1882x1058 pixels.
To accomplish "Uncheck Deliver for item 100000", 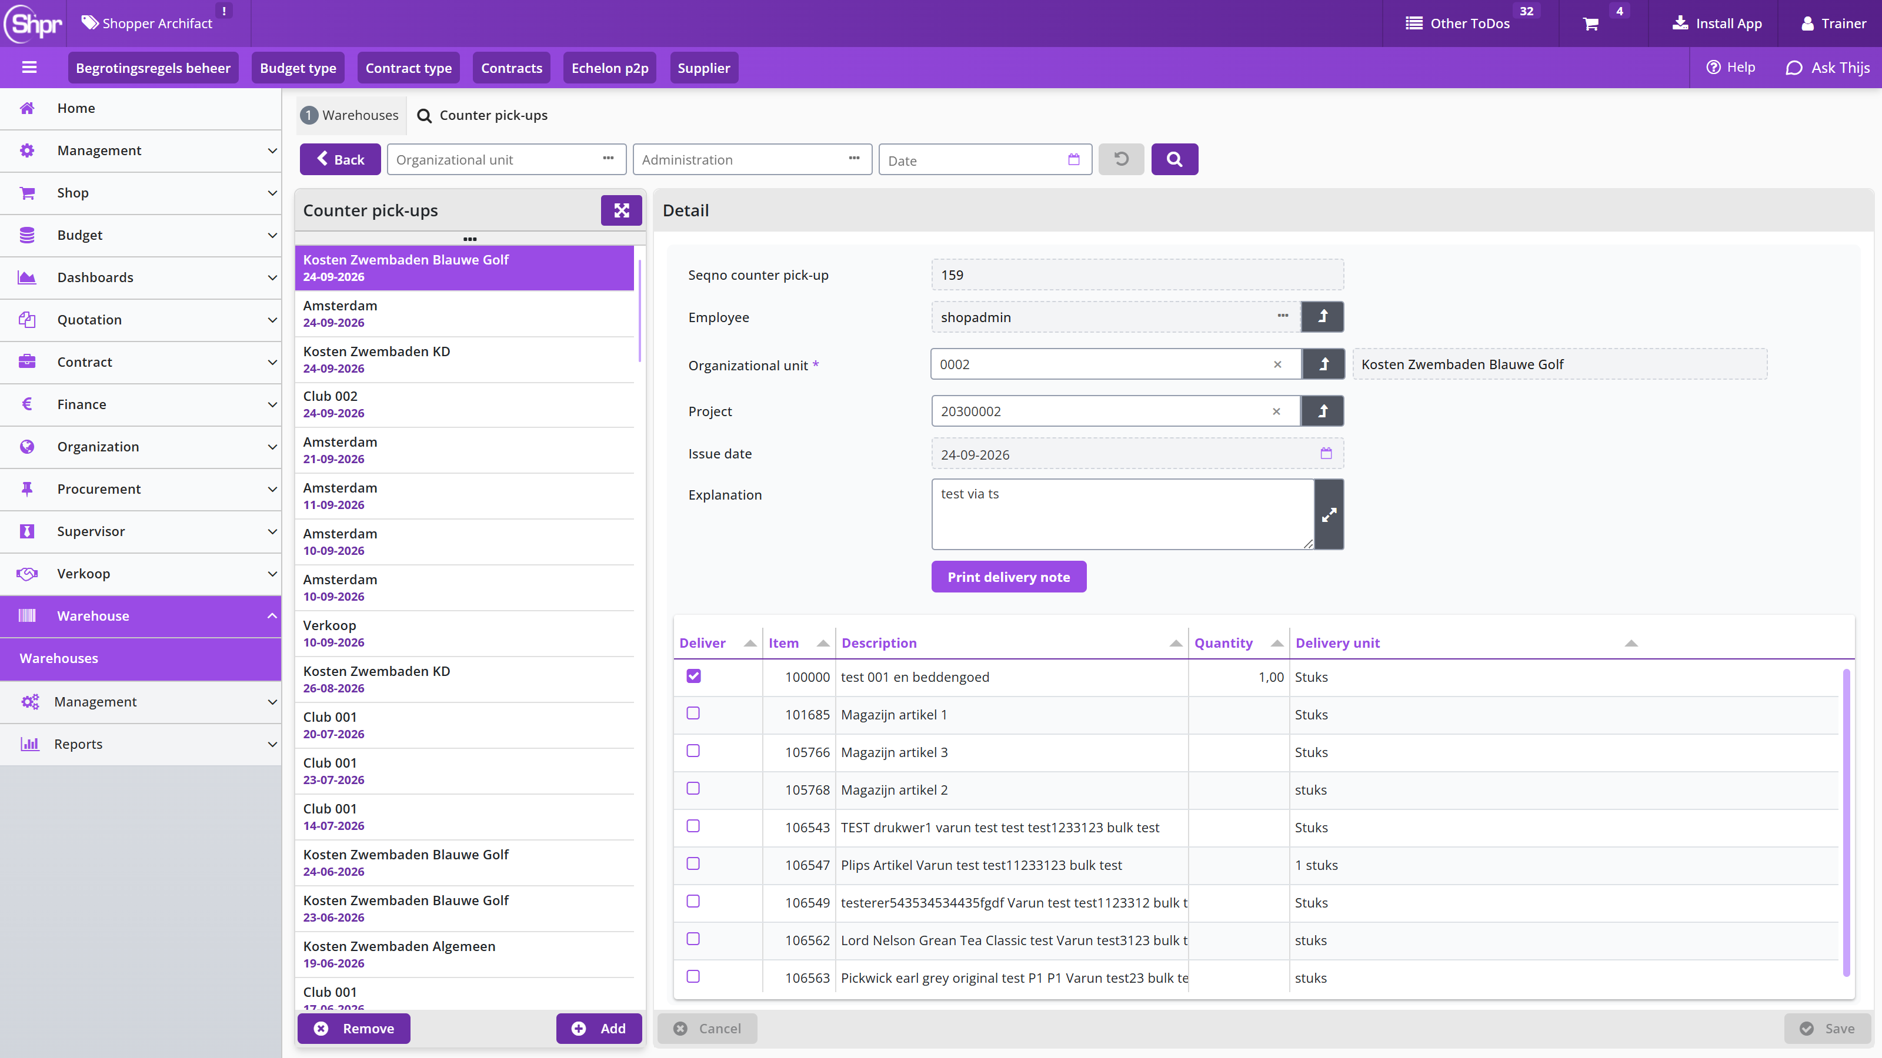I will click(x=693, y=676).
